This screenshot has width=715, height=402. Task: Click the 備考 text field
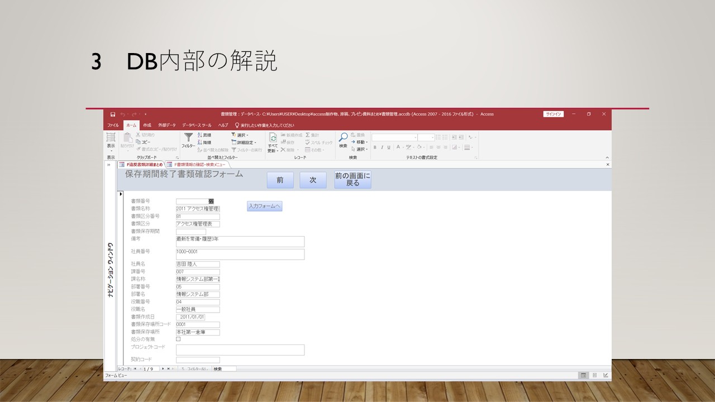240,241
